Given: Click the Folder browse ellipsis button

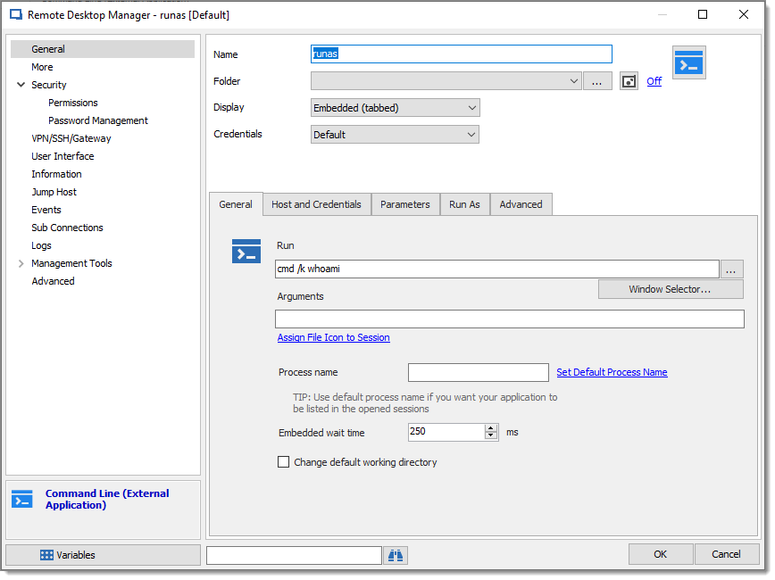Looking at the screenshot, I should click(597, 81).
